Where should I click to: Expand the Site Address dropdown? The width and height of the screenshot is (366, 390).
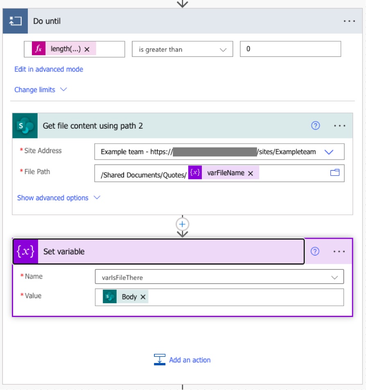329,152
